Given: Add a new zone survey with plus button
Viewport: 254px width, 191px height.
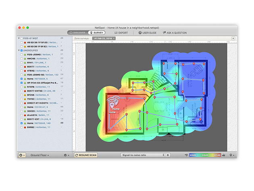Looking at the screenshot, I should click(x=233, y=38).
